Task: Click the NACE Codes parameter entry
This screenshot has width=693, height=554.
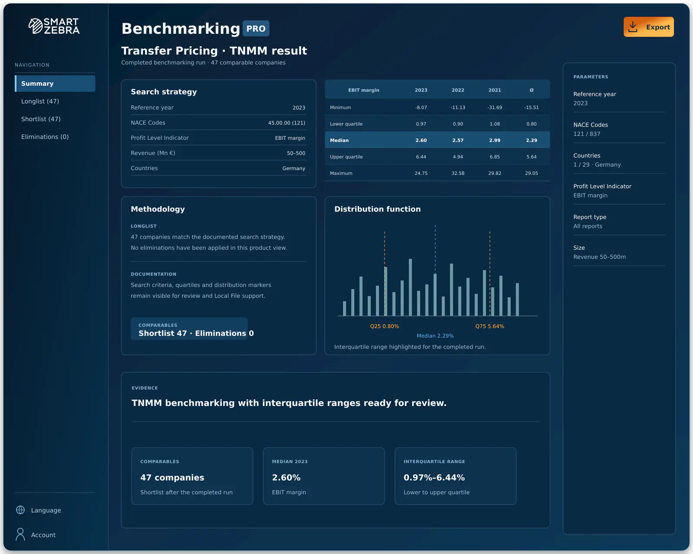Action: tap(619, 129)
